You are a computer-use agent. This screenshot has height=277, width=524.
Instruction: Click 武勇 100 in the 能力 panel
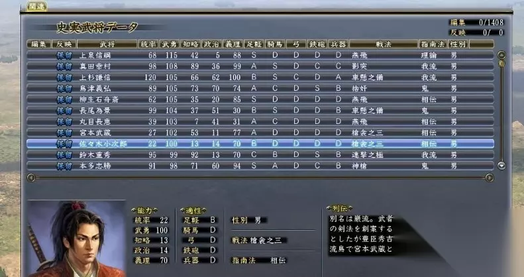click(x=150, y=230)
